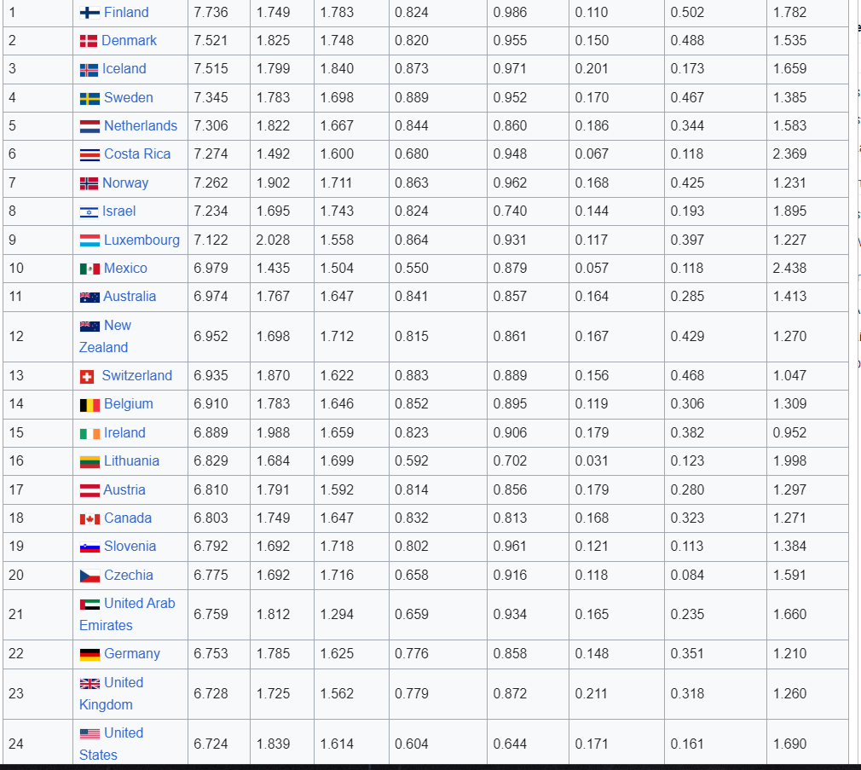
Task: Click the Czechia flag icon
Action: click(90, 576)
